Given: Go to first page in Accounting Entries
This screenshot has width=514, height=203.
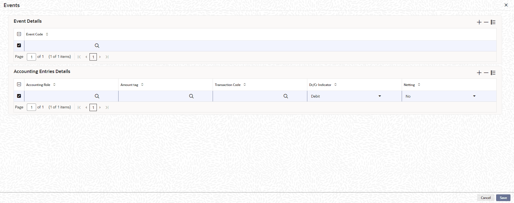Looking at the screenshot, I should (x=79, y=107).
